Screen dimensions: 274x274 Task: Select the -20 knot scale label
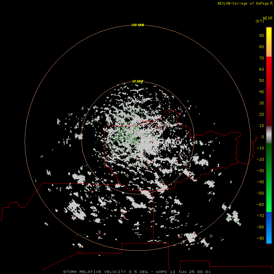[260, 159]
